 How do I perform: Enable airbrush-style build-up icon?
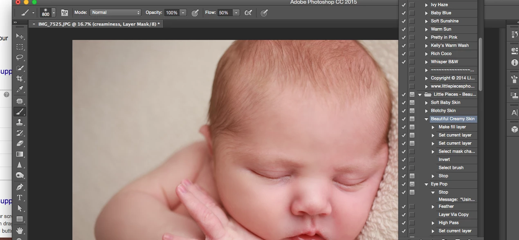point(248,13)
